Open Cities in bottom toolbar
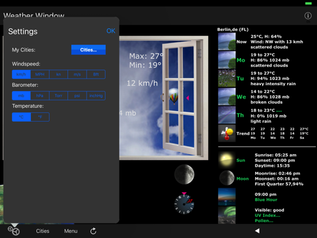 pyautogui.click(x=42, y=231)
